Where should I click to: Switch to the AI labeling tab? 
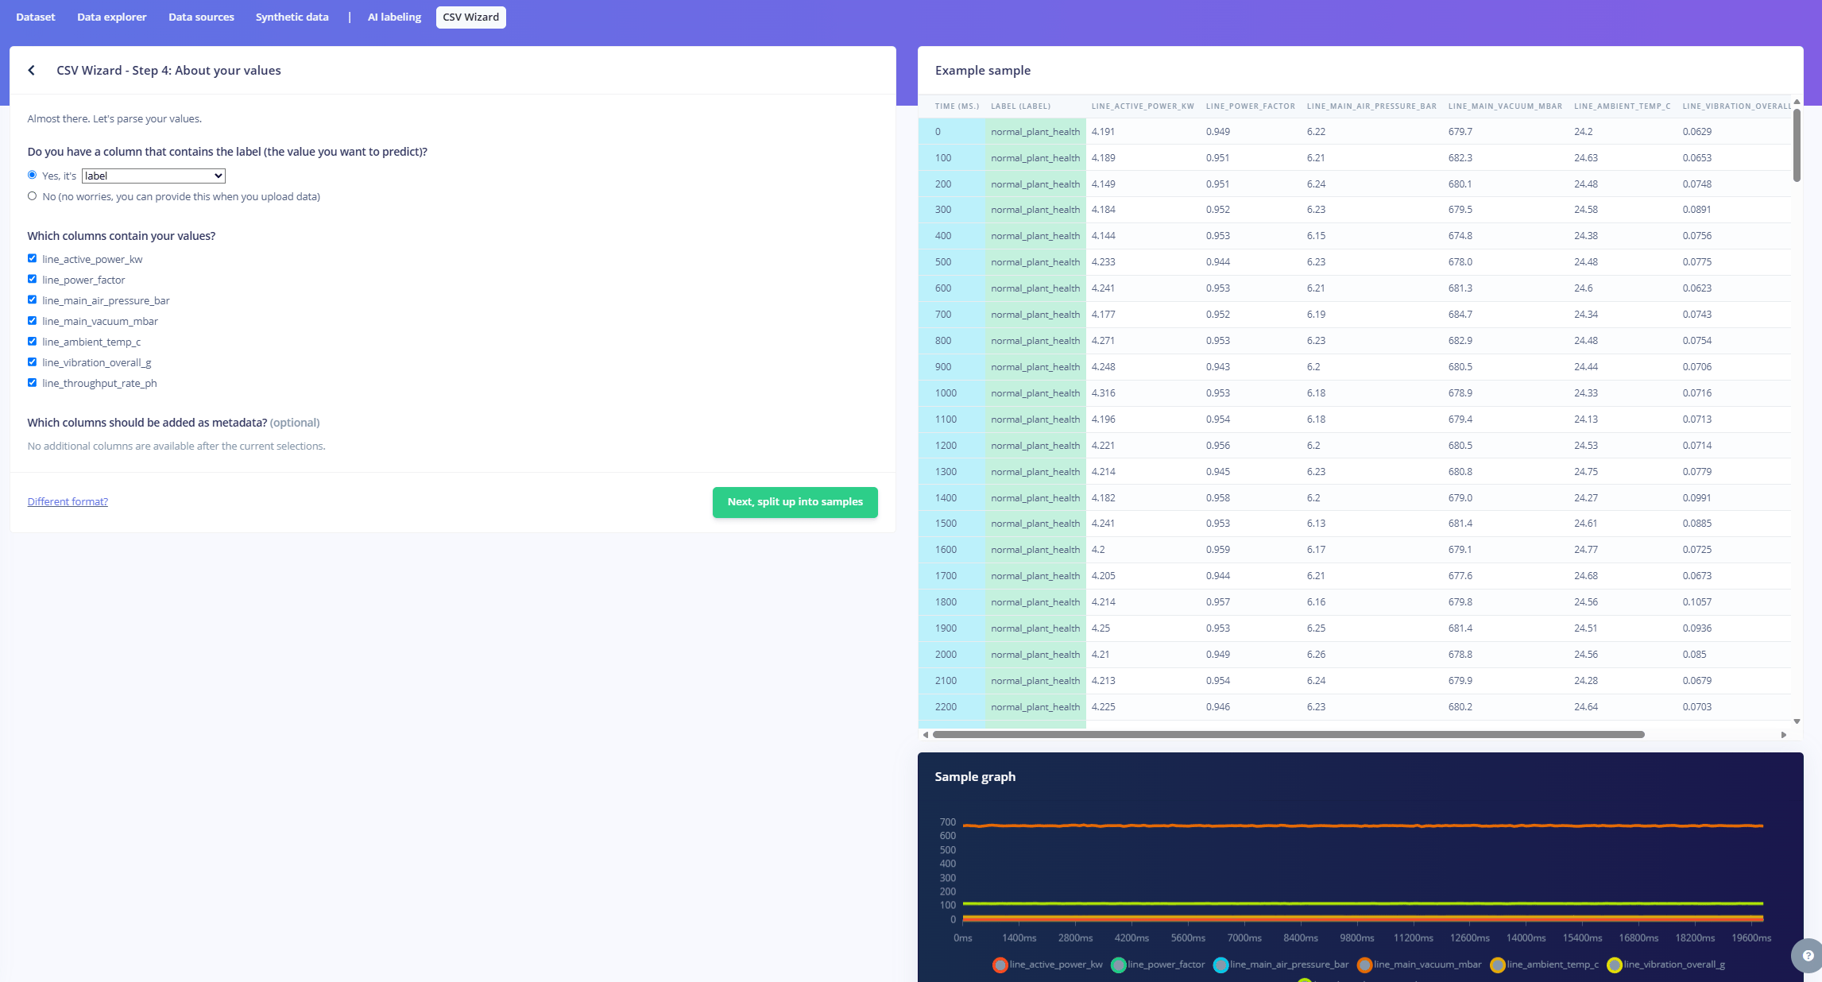coord(395,17)
